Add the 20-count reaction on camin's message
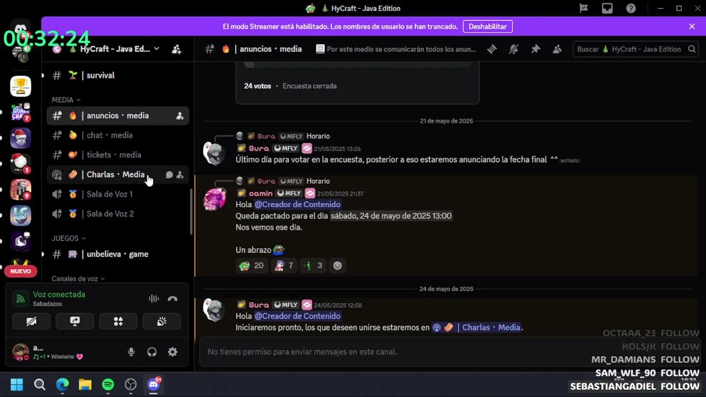 tap(252, 266)
